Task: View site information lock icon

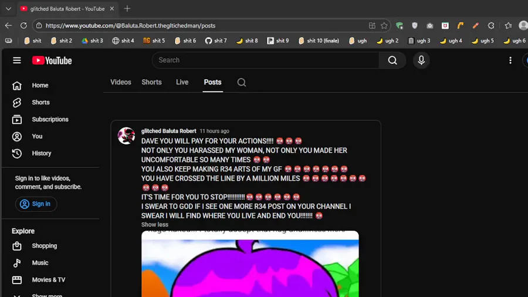Action: point(39,26)
